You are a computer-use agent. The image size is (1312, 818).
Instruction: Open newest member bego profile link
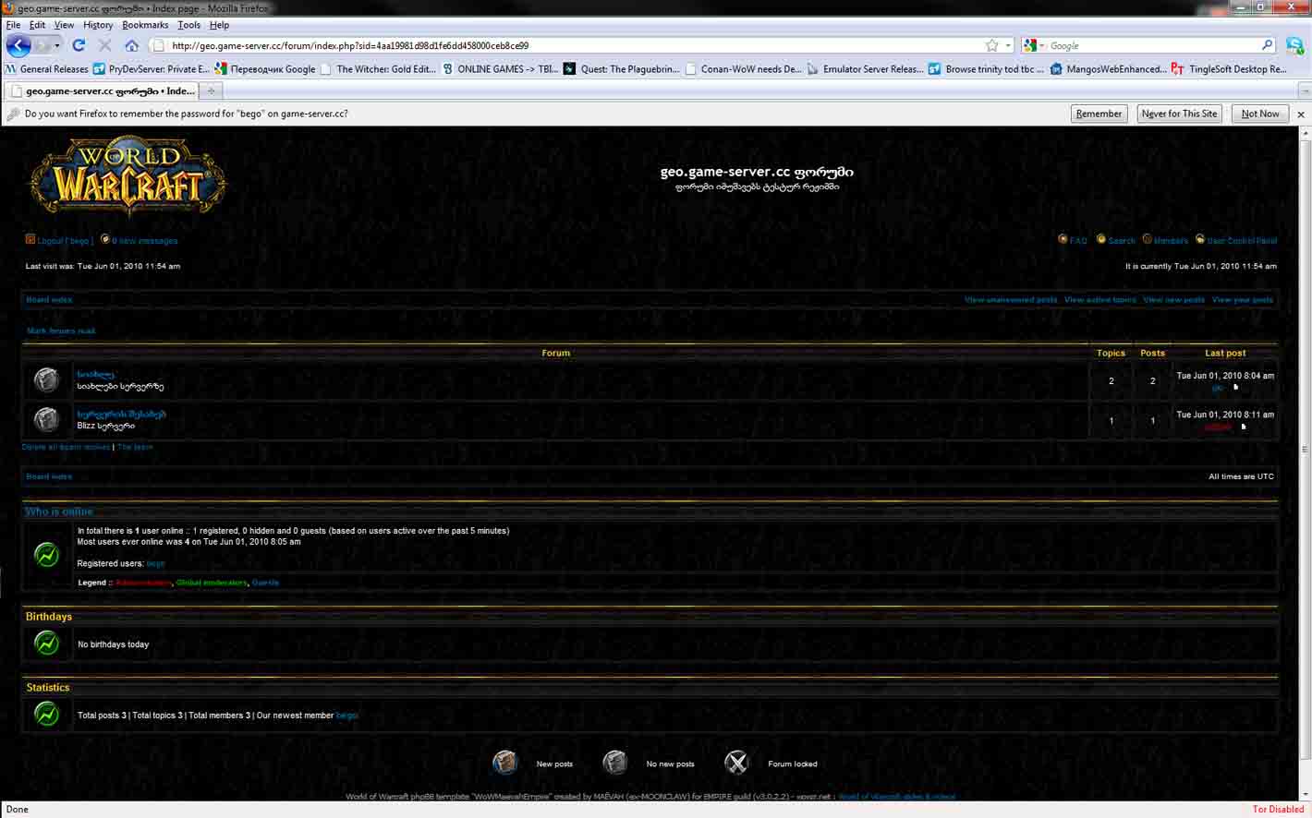[x=346, y=716]
